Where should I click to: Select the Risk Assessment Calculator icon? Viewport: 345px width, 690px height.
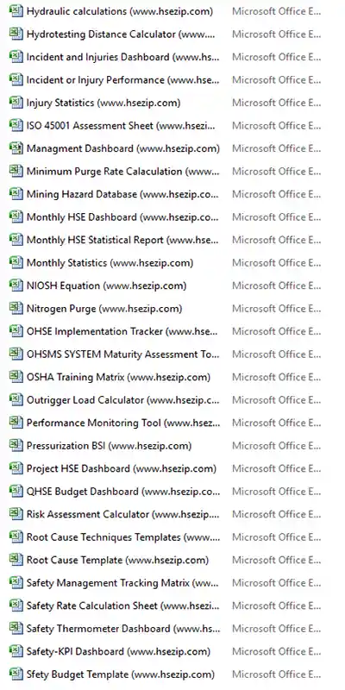point(16,515)
